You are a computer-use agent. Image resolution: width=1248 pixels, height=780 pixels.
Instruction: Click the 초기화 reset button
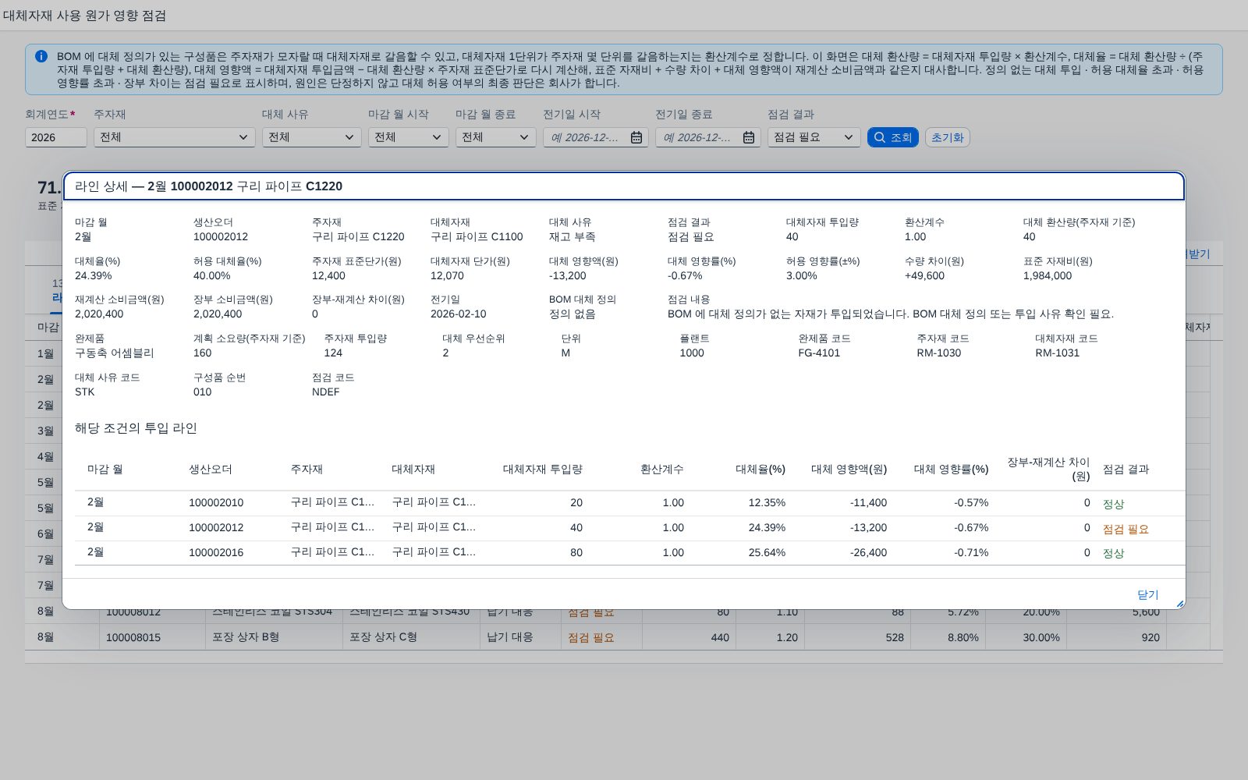click(947, 137)
